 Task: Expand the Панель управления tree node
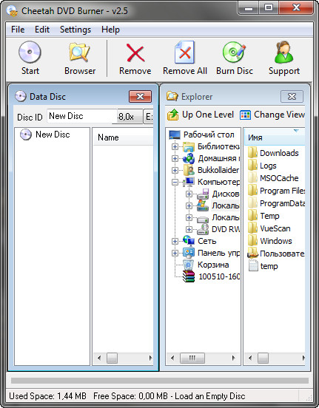coord(175,253)
